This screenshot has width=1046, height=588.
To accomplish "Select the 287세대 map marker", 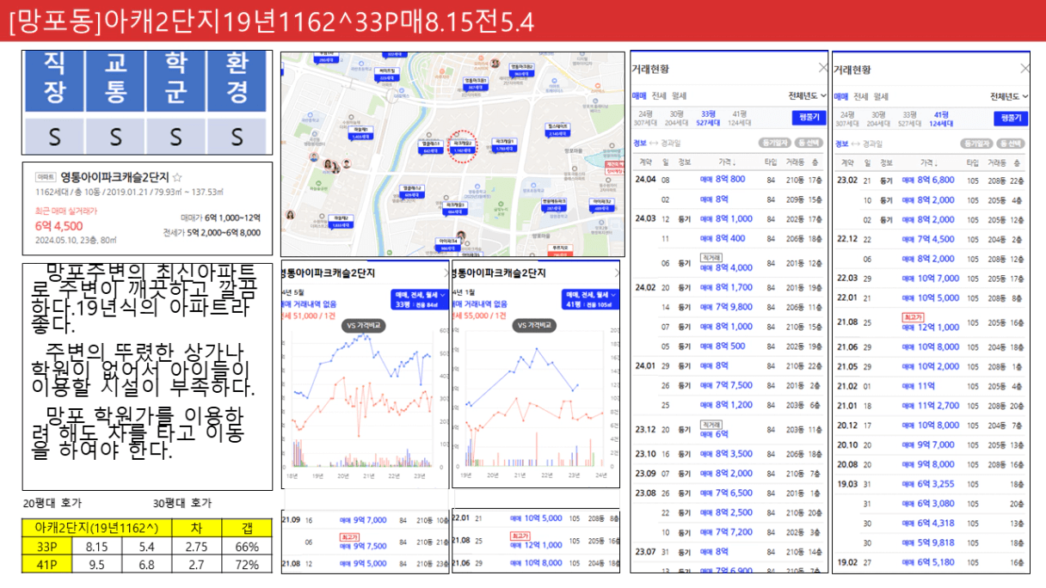I will pyautogui.click(x=553, y=206).
